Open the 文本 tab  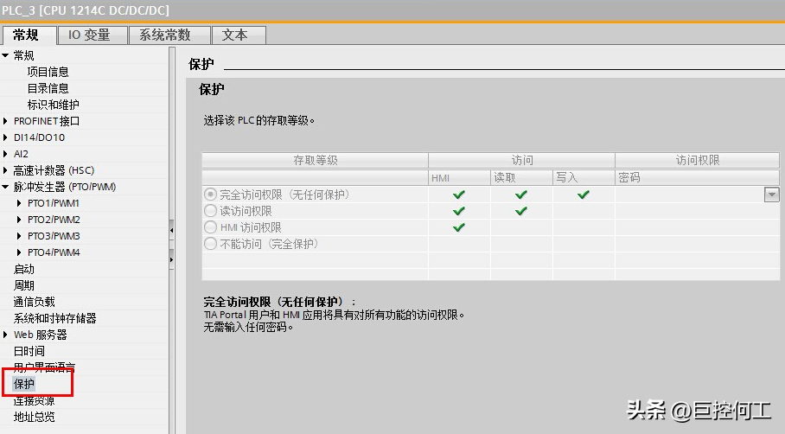tap(234, 35)
